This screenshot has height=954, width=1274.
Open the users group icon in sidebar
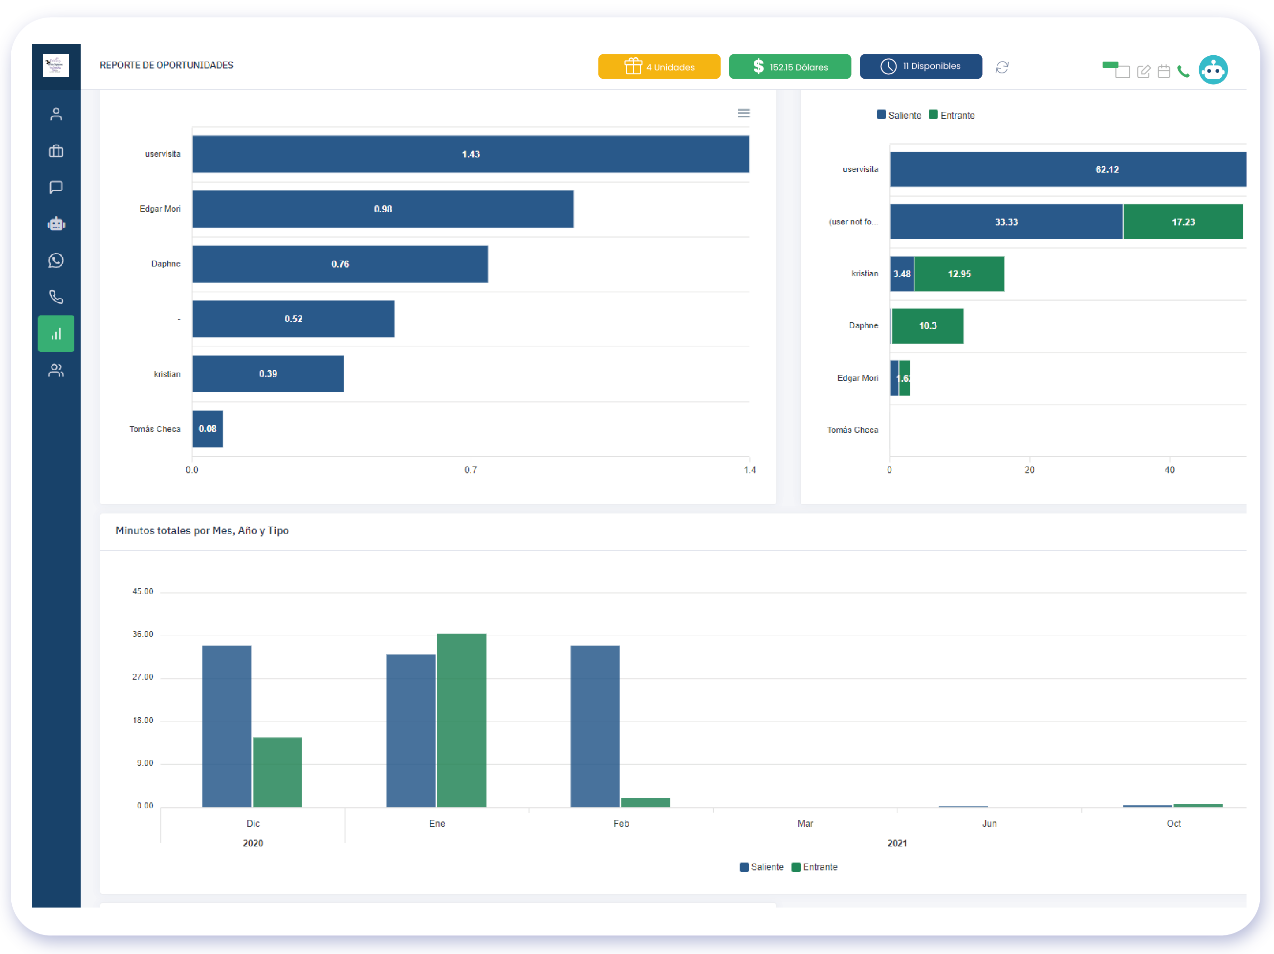tap(56, 371)
